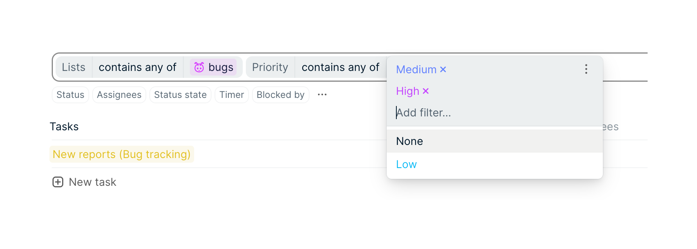Click the Priority filter field label
Viewport: 697px width, 249px height.
(x=270, y=67)
